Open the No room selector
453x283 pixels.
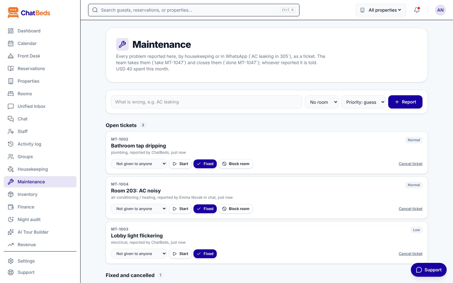[322, 102]
